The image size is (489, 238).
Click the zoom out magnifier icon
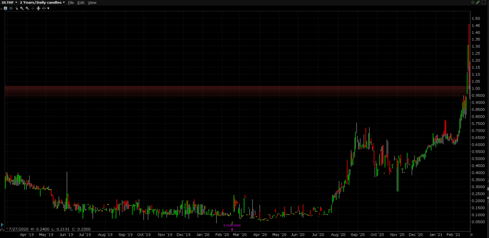point(27,9)
